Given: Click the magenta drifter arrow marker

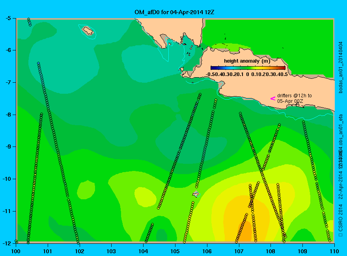Looking at the screenshot, I should point(272,98).
